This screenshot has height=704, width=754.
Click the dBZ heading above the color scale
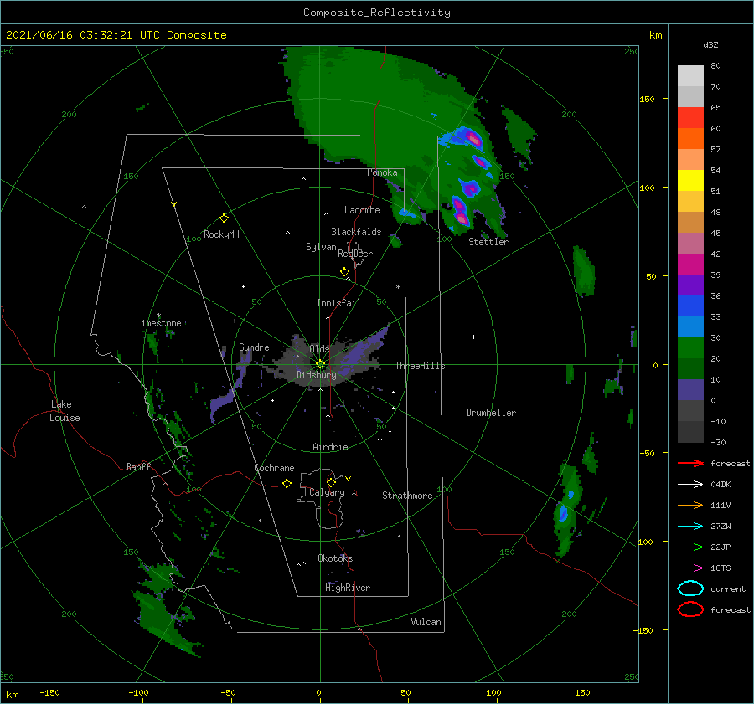coord(710,44)
